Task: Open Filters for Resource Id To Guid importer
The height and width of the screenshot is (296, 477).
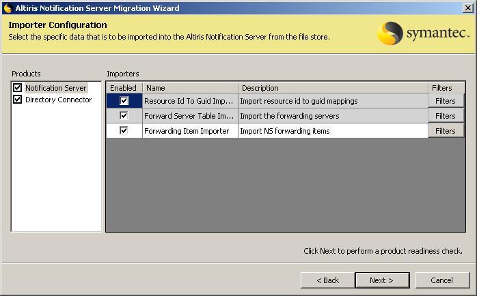Action: [x=446, y=101]
